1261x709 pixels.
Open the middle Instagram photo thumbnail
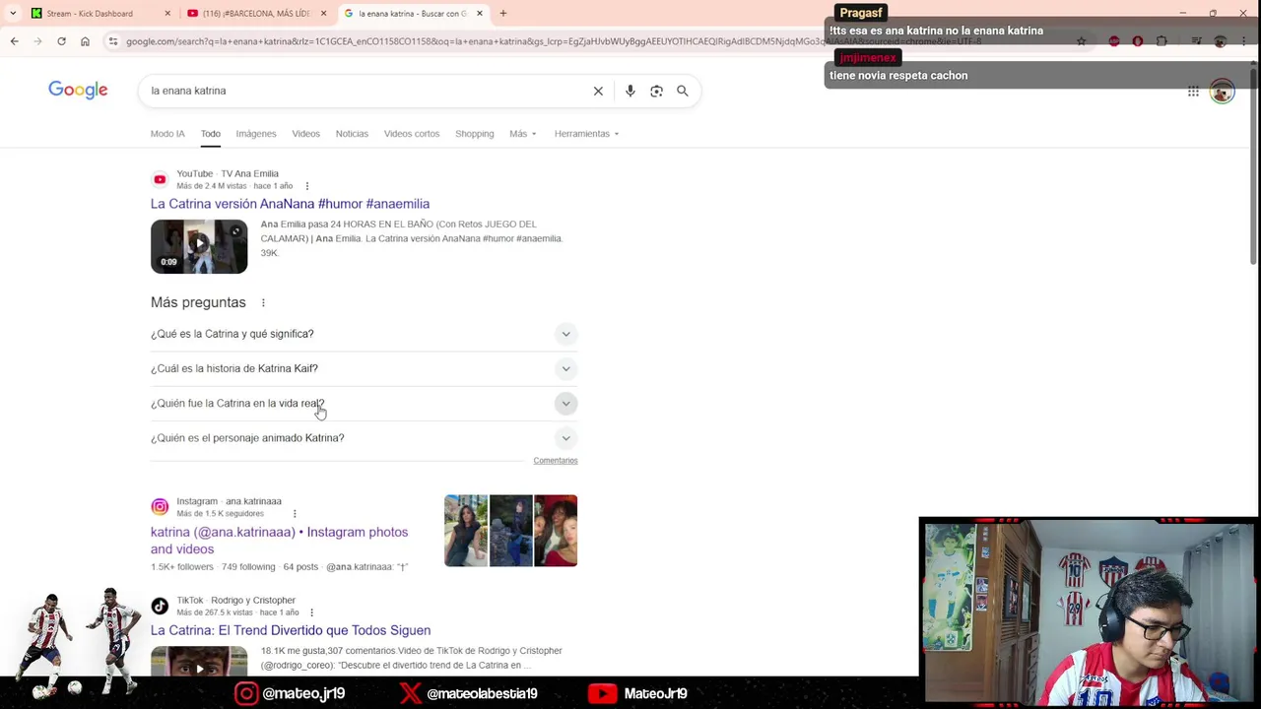click(511, 531)
